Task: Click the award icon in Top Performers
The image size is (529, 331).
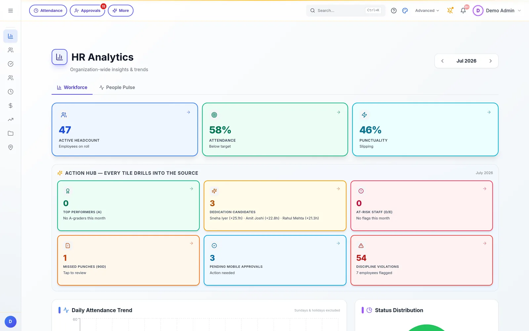Action: click(x=68, y=191)
